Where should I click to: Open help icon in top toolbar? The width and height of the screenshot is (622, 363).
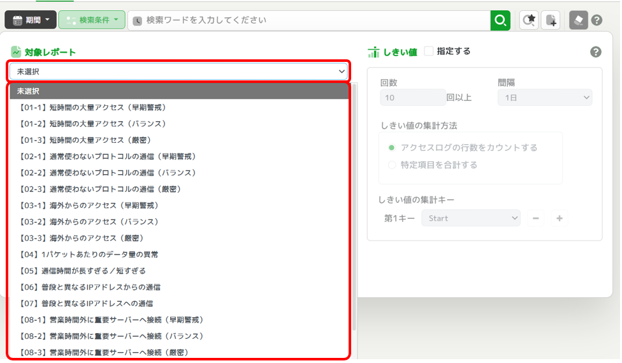coord(597,20)
